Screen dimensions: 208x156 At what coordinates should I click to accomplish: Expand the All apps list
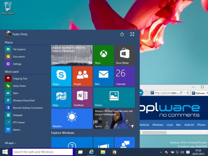10,143
